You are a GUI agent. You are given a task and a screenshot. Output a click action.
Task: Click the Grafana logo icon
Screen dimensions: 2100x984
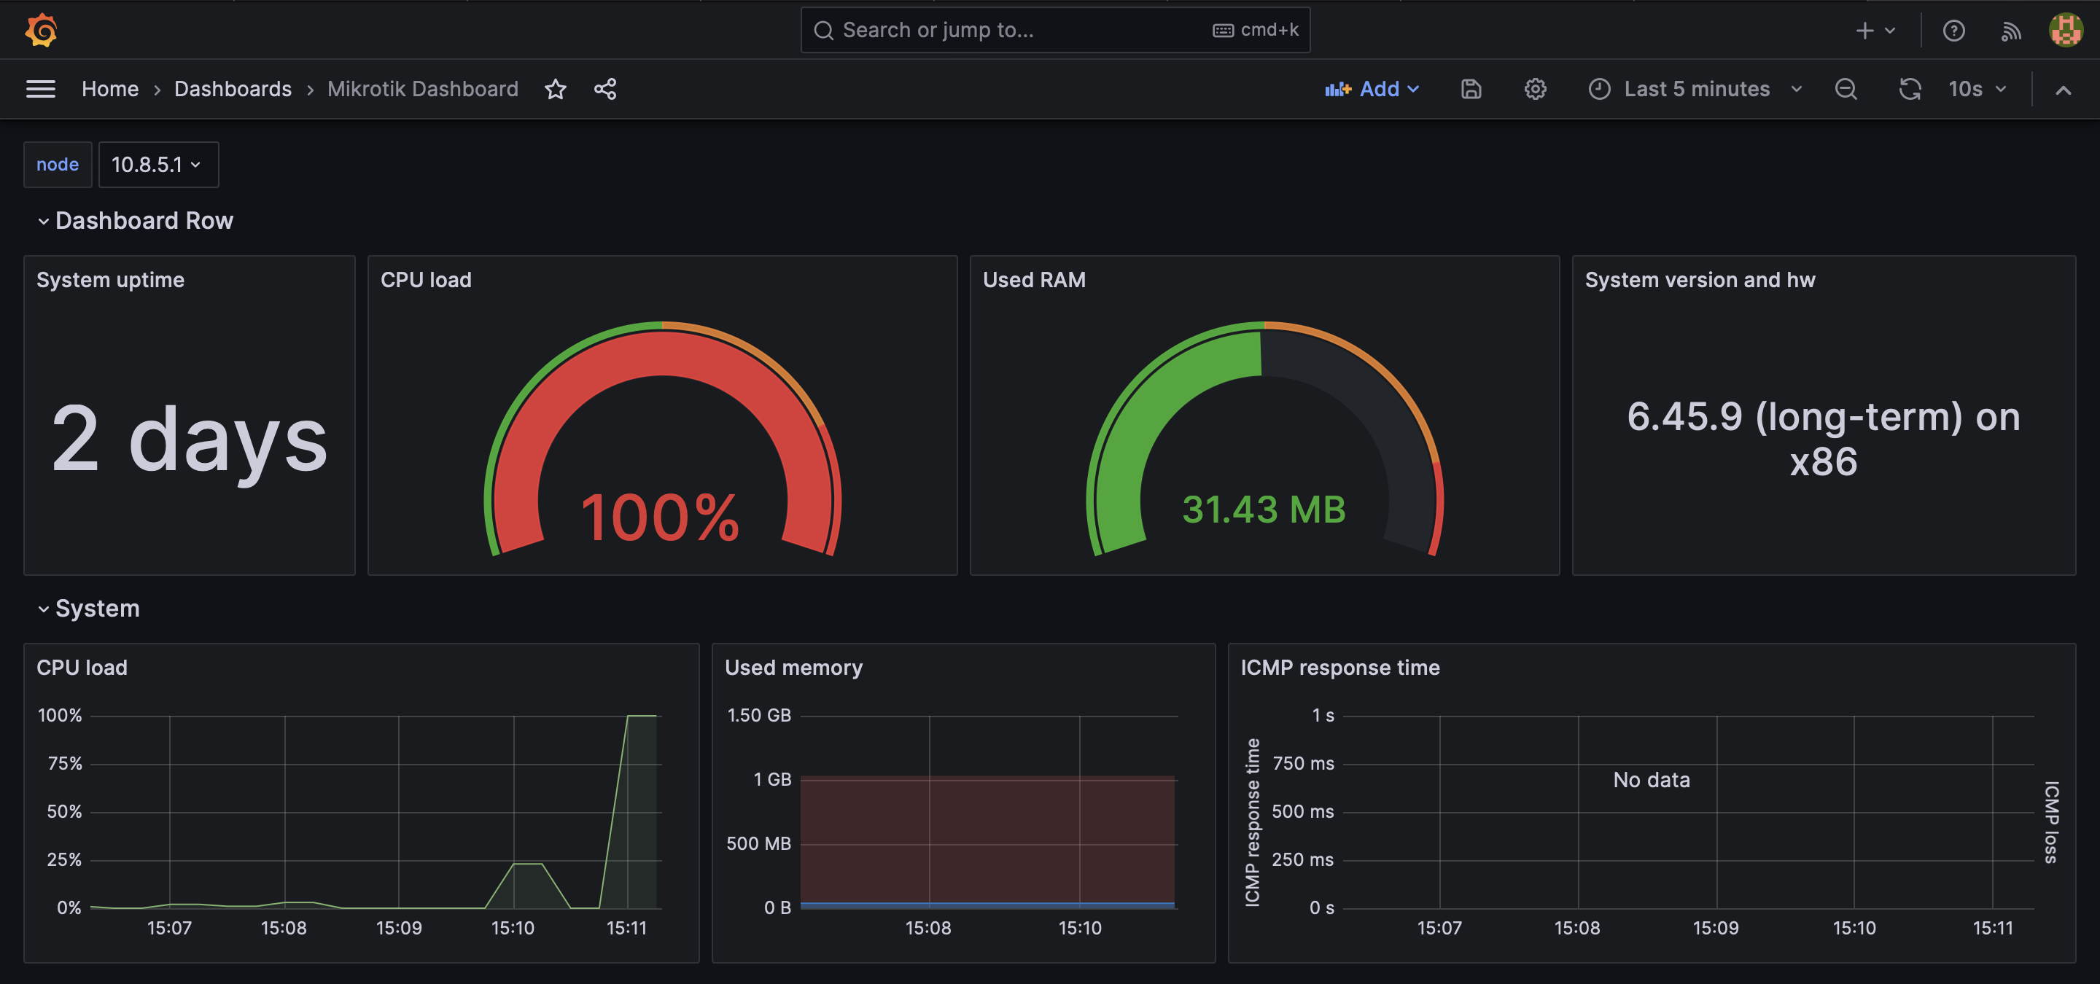(x=40, y=29)
